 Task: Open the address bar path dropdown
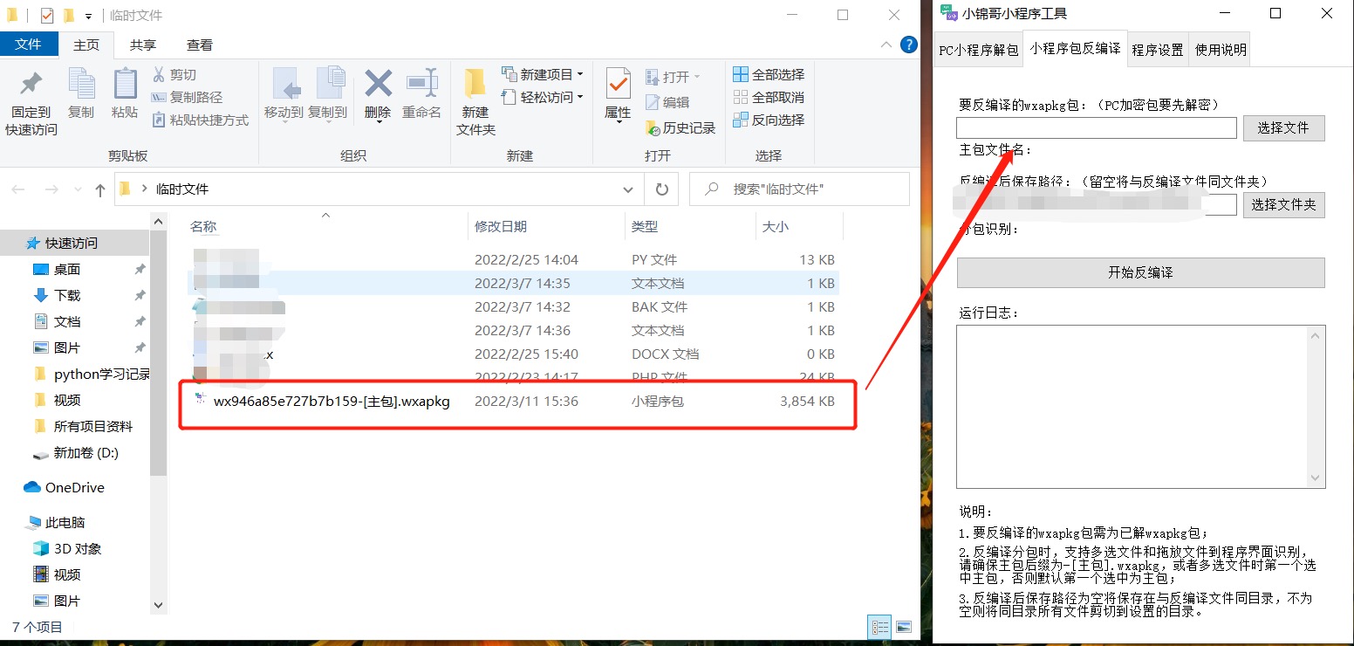(627, 189)
